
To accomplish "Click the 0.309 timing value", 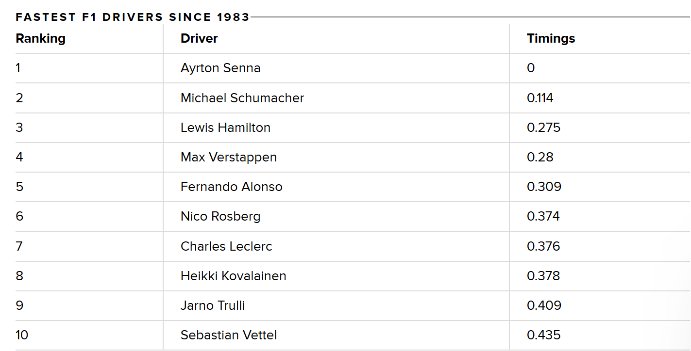I will coord(544,187).
